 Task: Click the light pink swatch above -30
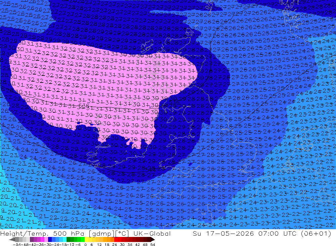click(x=46, y=240)
